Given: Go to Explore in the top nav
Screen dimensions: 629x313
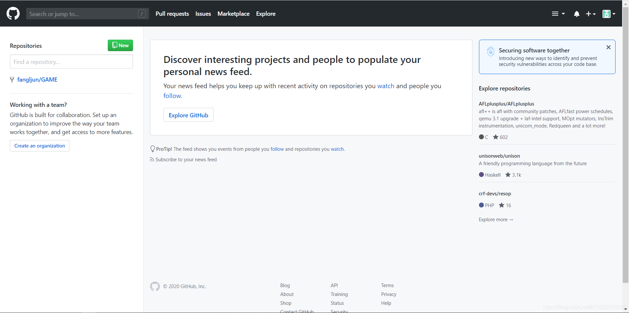Looking at the screenshot, I should point(266,14).
